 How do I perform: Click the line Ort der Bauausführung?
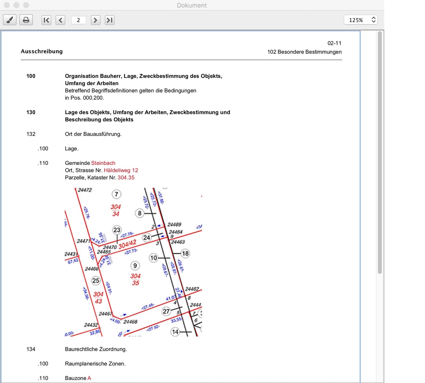click(x=93, y=134)
